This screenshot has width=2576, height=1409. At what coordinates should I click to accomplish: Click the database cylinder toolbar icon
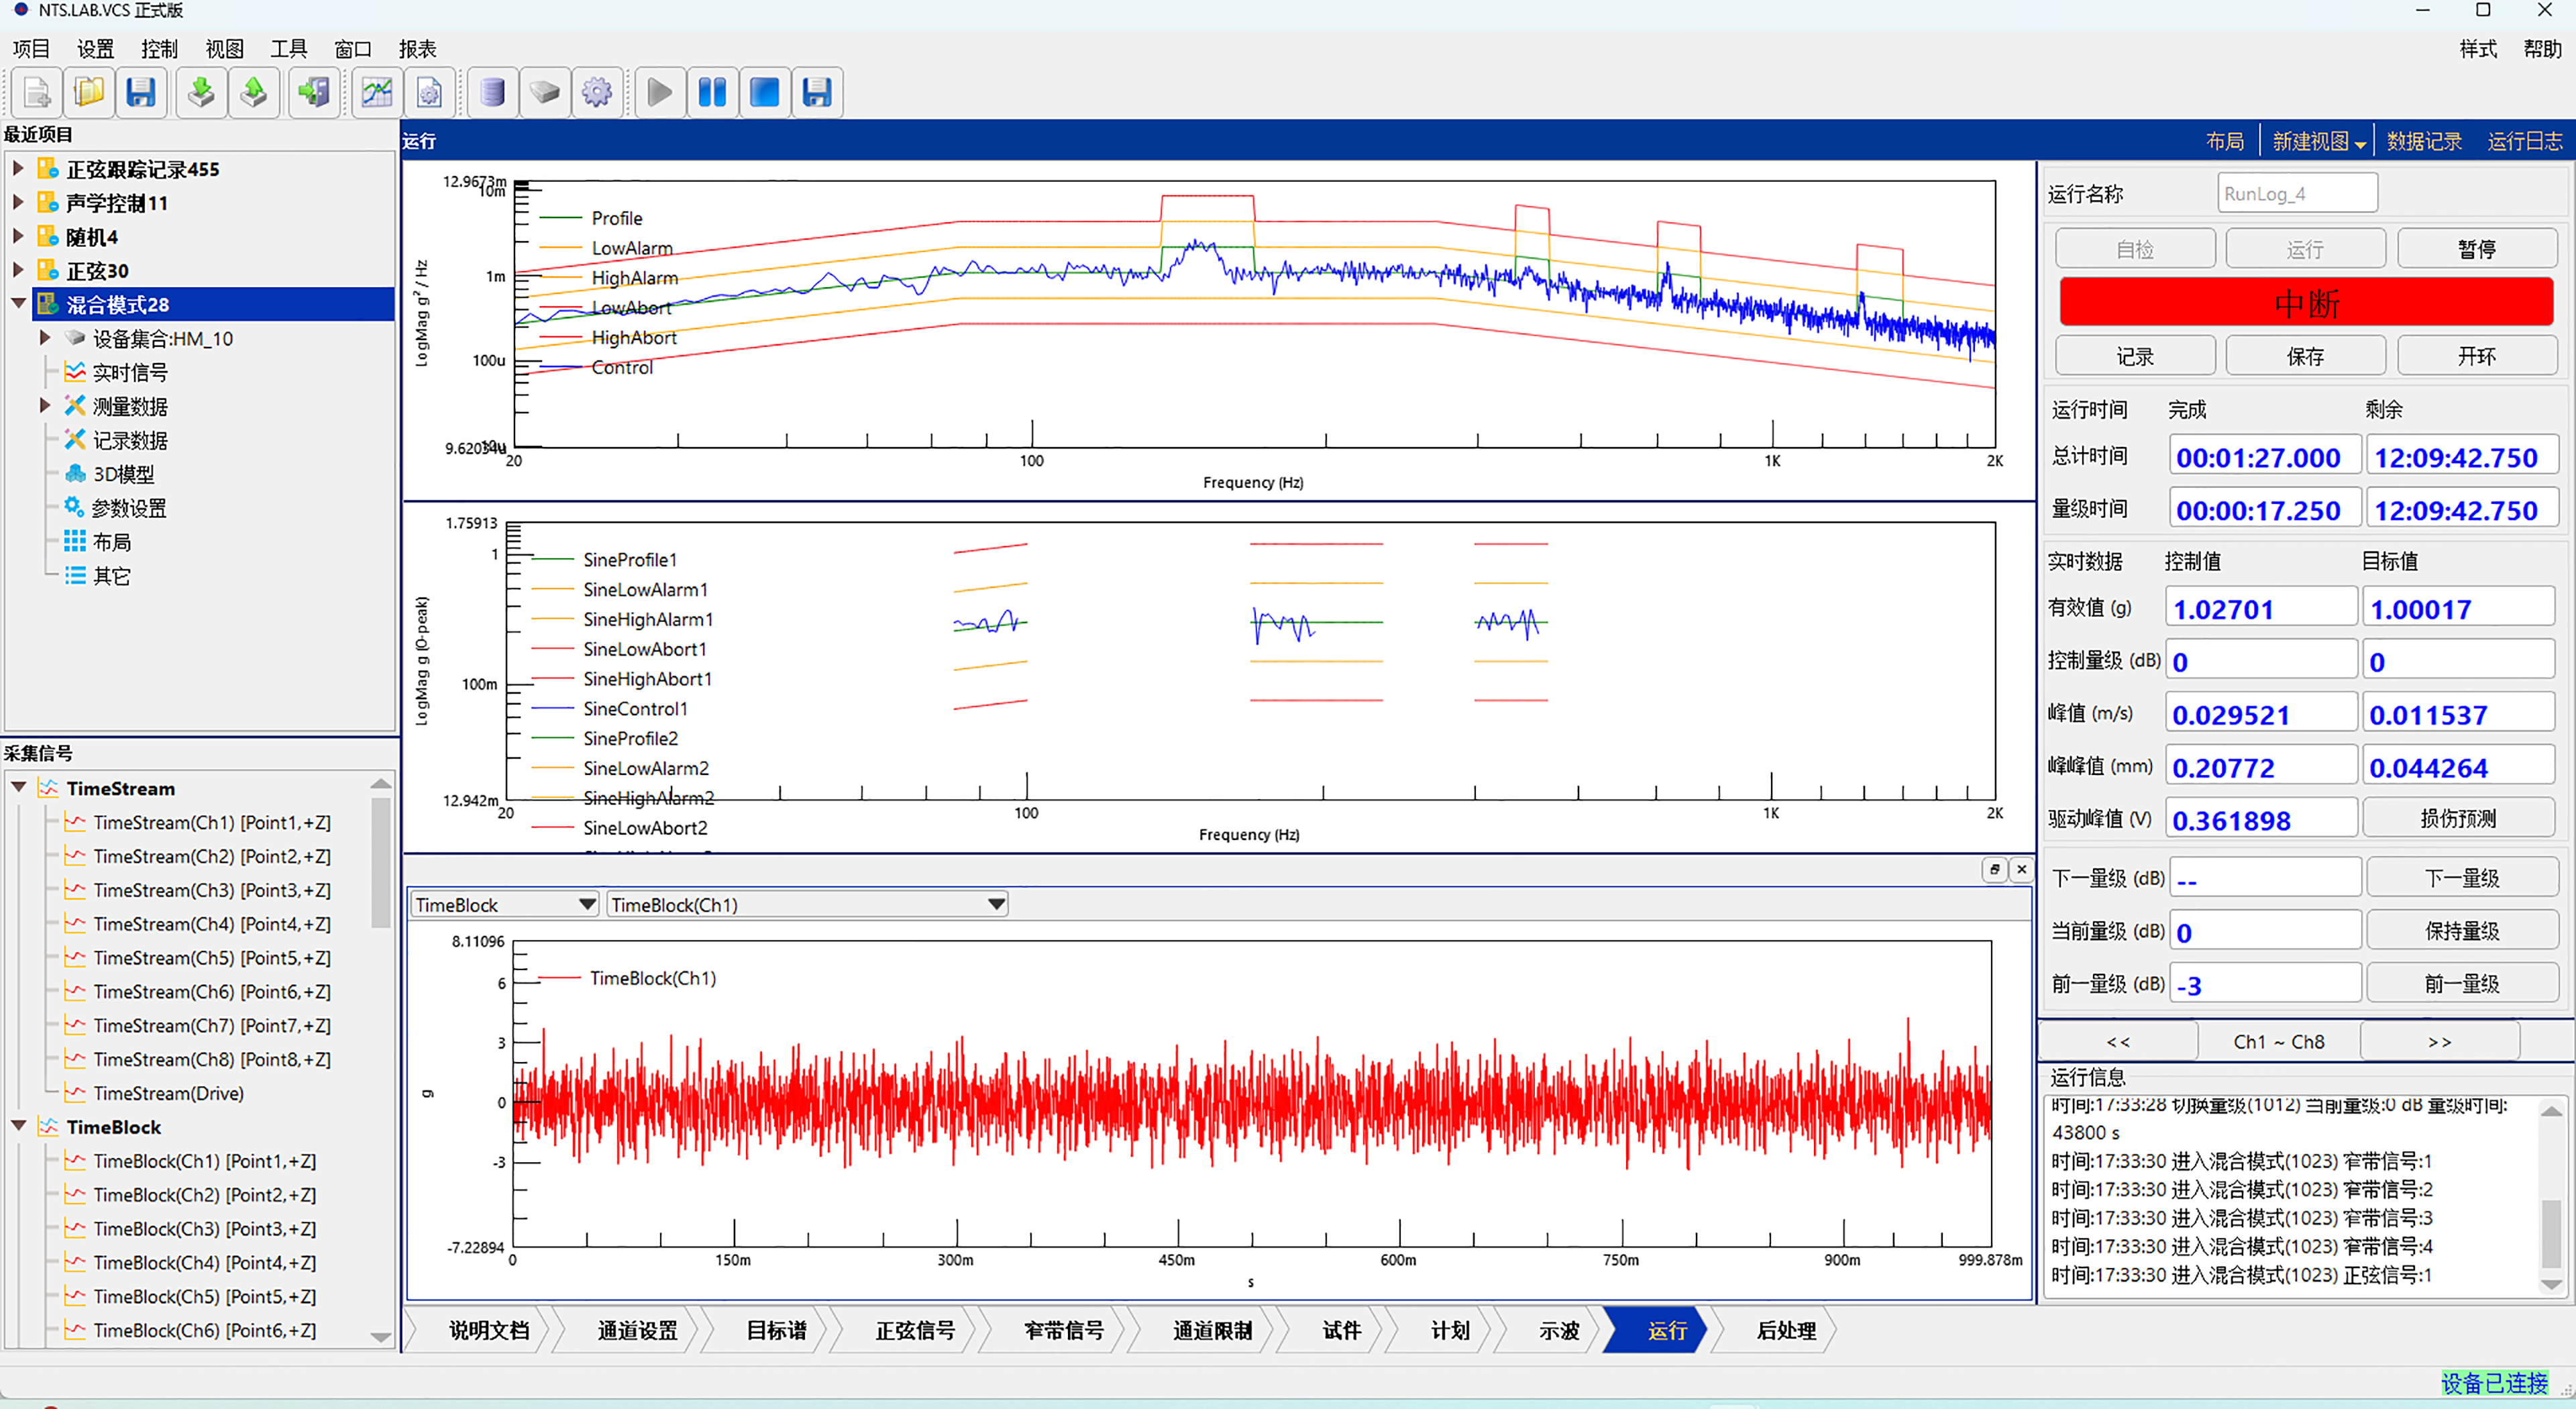coord(492,93)
